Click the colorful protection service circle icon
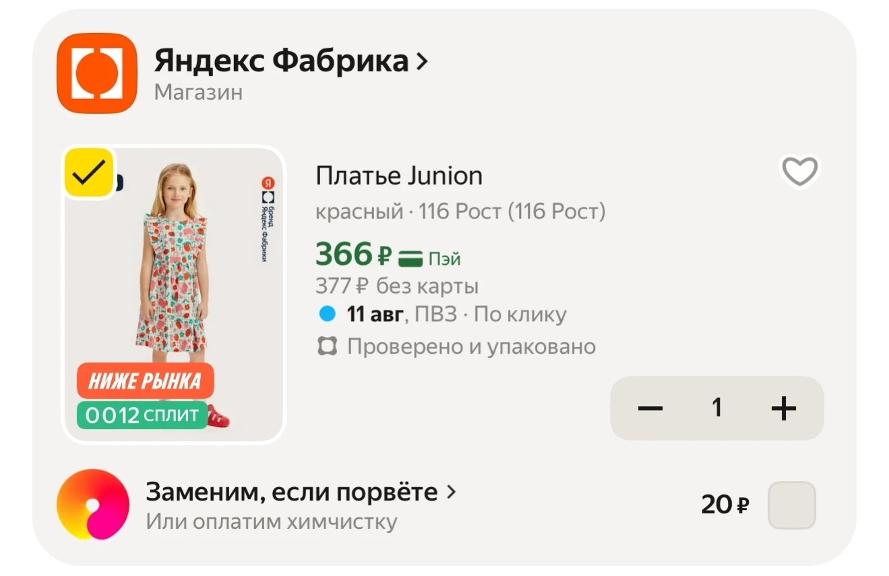Screen dimensions: 889x576 click(92, 504)
